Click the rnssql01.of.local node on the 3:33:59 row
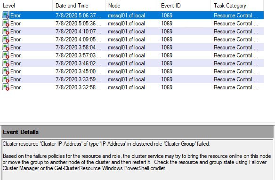The image size is (275, 180). click(127, 79)
